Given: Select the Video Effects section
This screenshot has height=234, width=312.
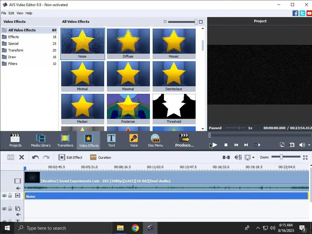Looking at the screenshot, I should click(89, 140).
